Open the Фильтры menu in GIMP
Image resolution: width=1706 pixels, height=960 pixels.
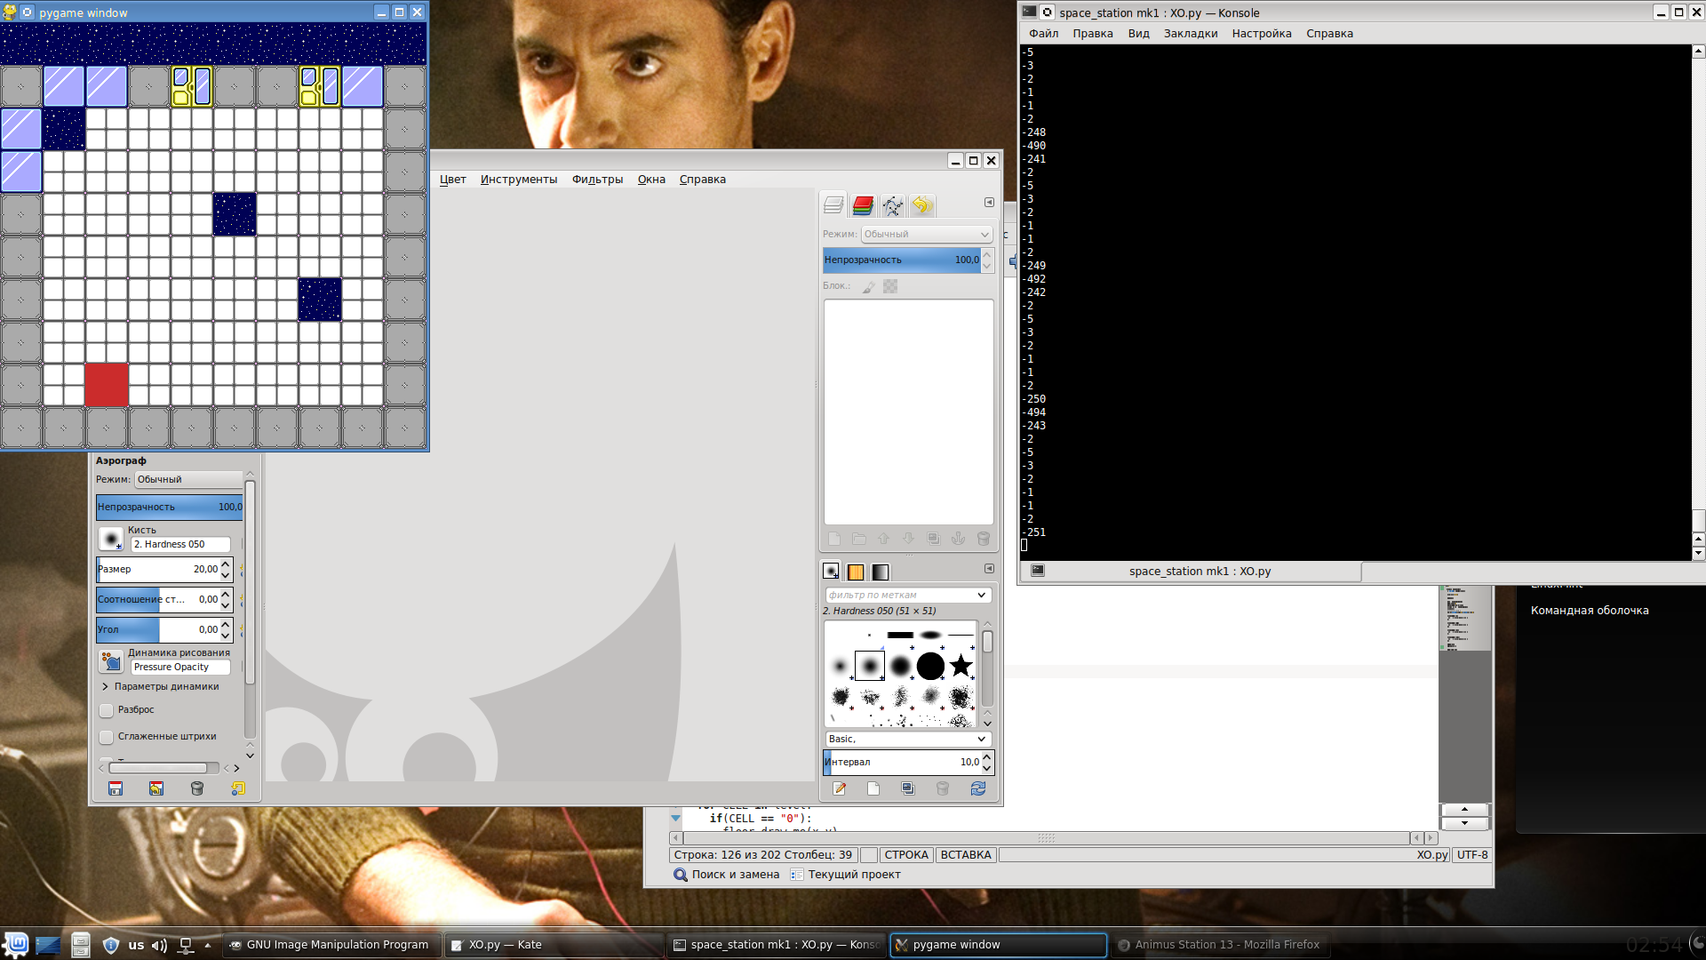[597, 180]
